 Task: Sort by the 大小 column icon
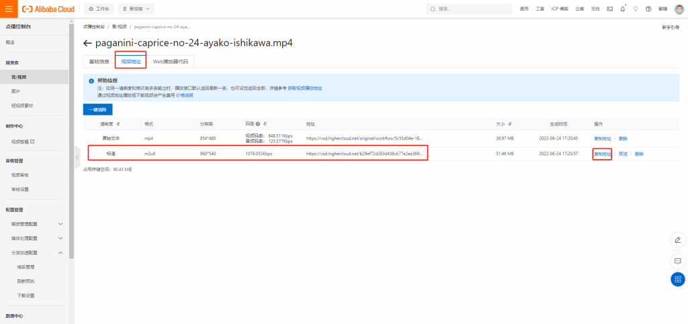coord(511,124)
